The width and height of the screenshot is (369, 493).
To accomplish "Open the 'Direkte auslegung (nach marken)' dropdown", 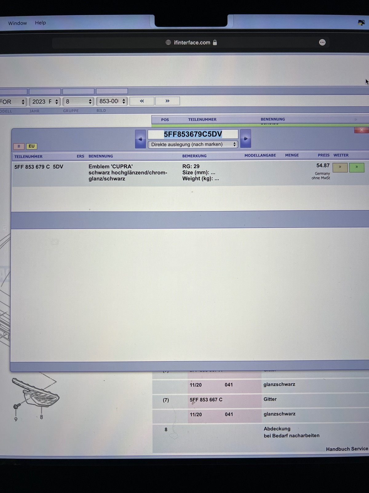I will click(x=193, y=145).
